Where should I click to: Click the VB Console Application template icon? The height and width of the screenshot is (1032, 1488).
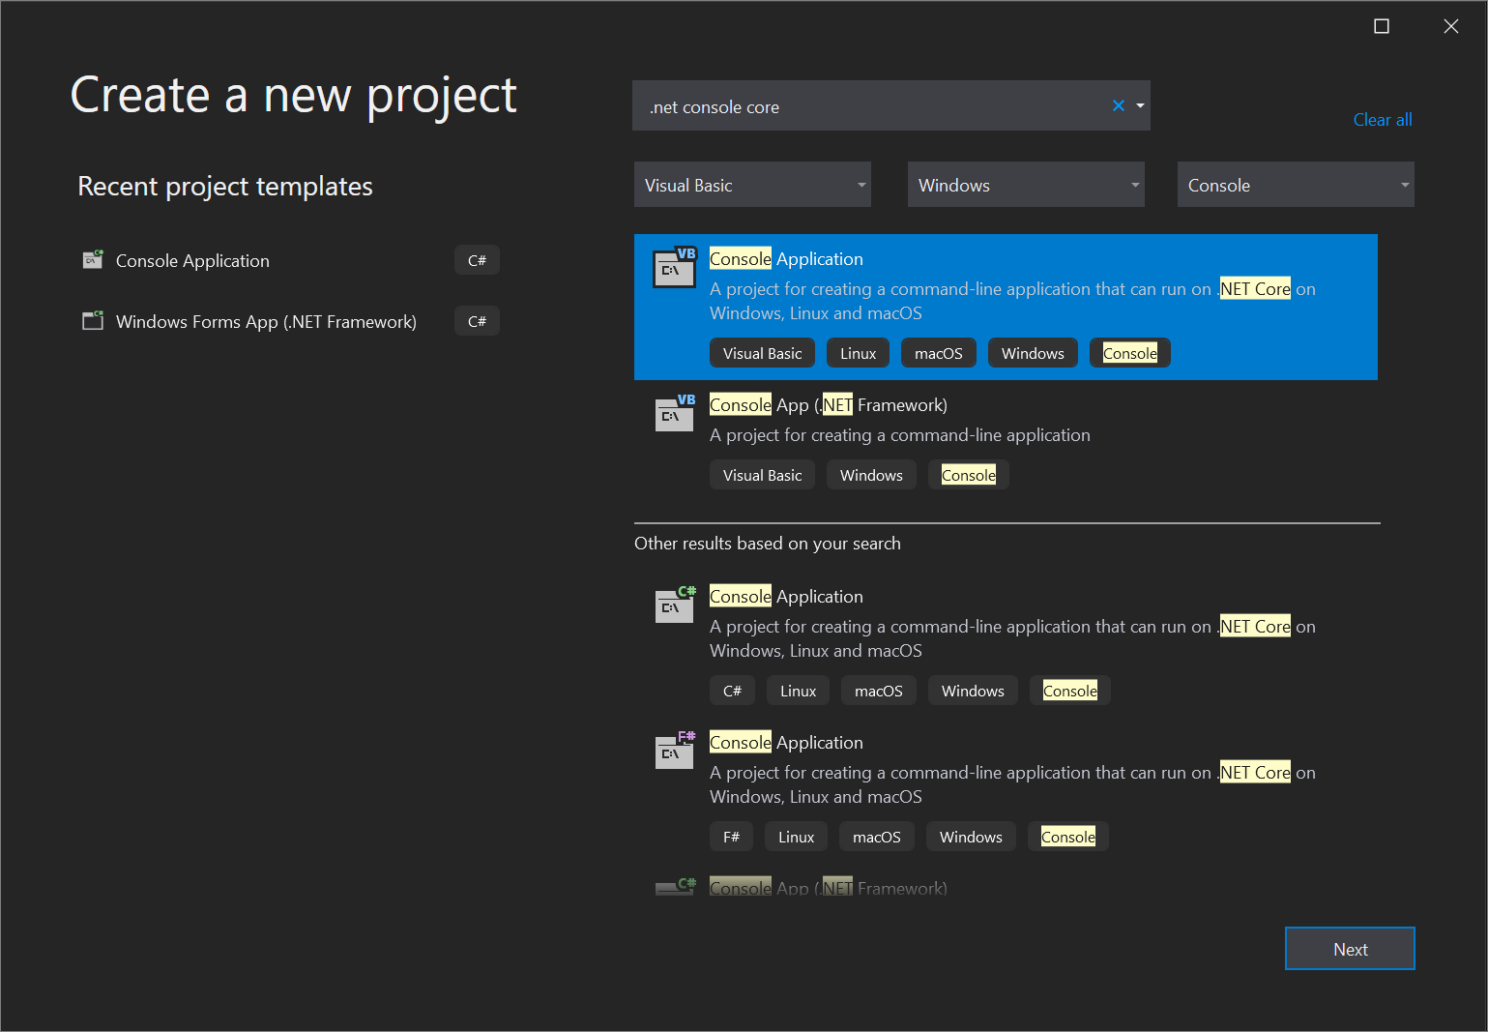pyautogui.click(x=674, y=267)
